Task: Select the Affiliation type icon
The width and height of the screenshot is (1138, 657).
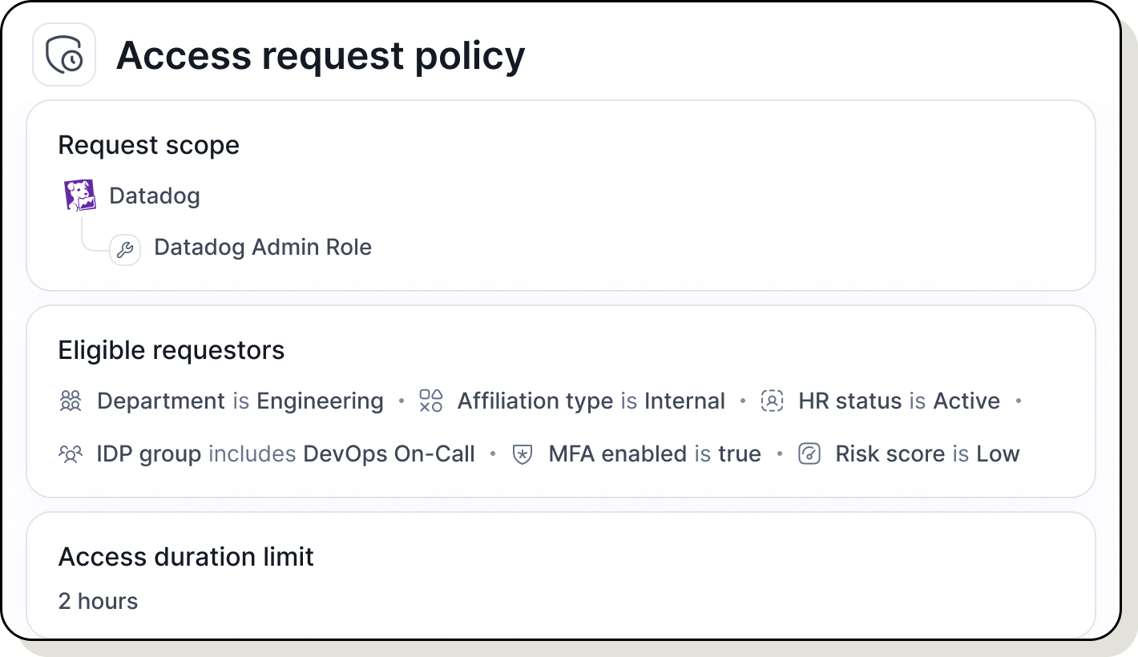Action: (430, 401)
